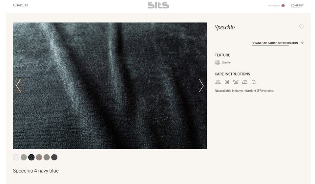Go to the Sits logo homepage
Viewport: 315px width, 184px height.
pyautogui.click(x=158, y=5)
